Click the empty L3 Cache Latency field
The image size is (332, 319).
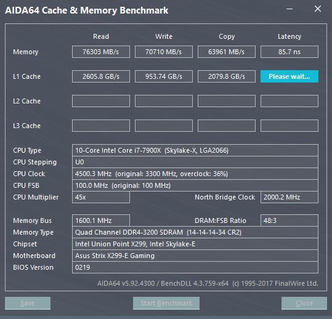click(289, 126)
